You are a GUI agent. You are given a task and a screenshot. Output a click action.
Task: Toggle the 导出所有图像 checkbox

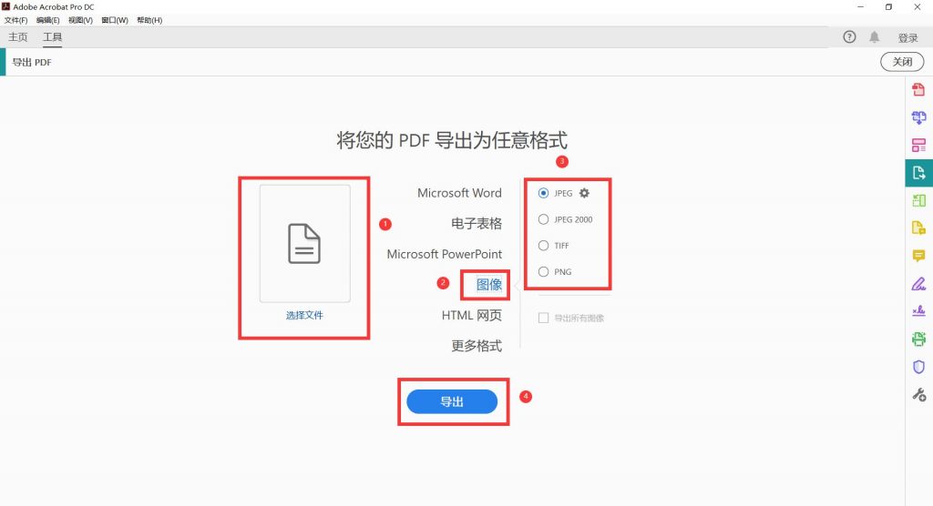pyautogui.click(x=543, y=319)
